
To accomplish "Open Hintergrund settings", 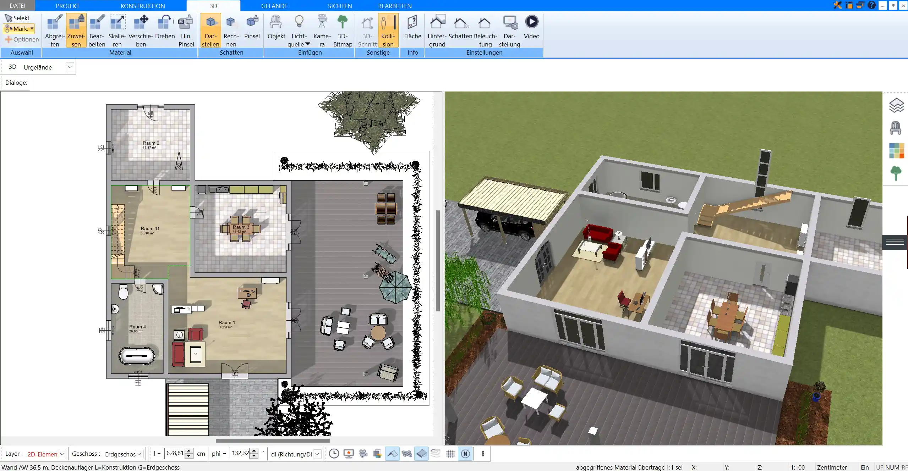I will (437, 31).
